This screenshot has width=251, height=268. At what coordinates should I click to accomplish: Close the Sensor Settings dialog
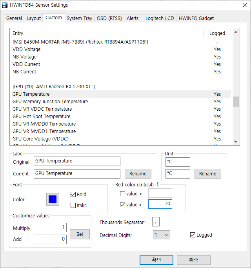pyautogui.click(x=245, y=5)
